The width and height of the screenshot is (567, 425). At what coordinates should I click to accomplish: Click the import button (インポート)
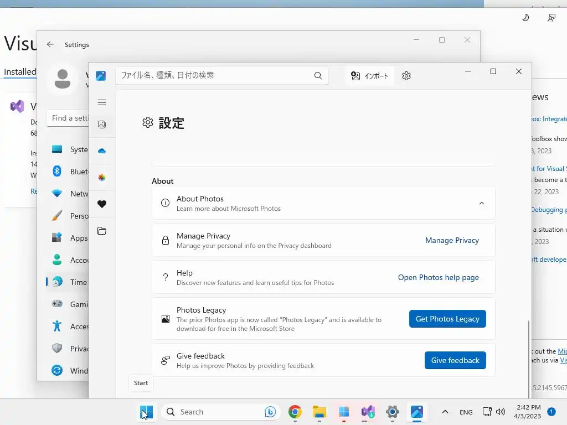pyautogui.click(x=369, y=76)
